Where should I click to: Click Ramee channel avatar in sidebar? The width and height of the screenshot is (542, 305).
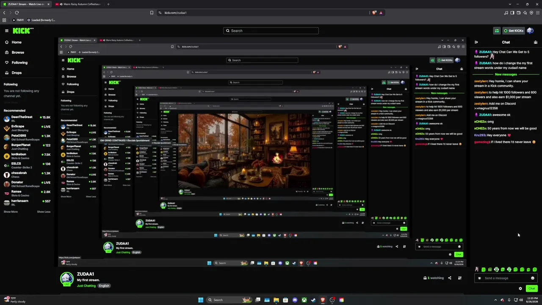(x=7, y=193)
